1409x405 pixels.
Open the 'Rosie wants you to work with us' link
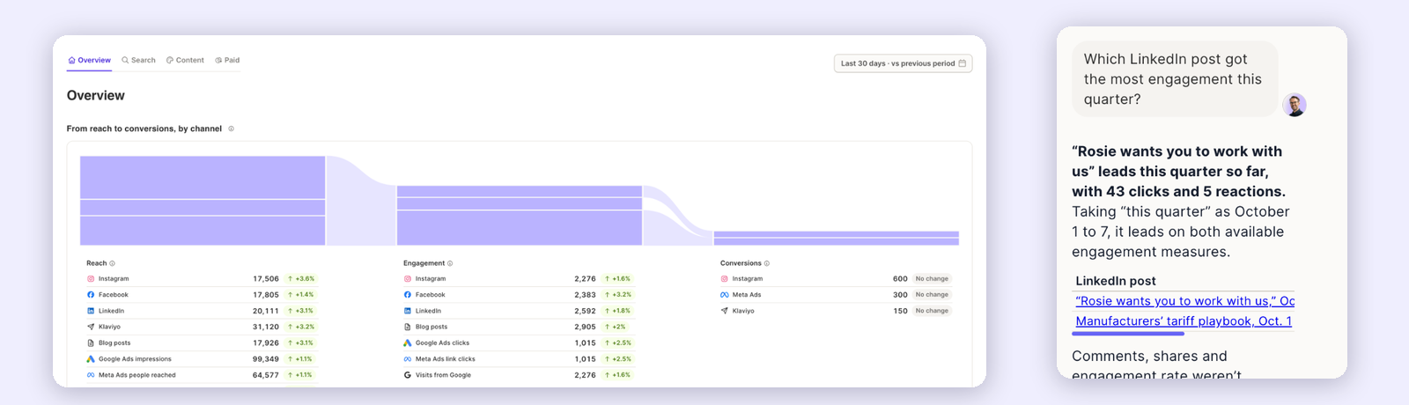click(x=1184, y=301)
